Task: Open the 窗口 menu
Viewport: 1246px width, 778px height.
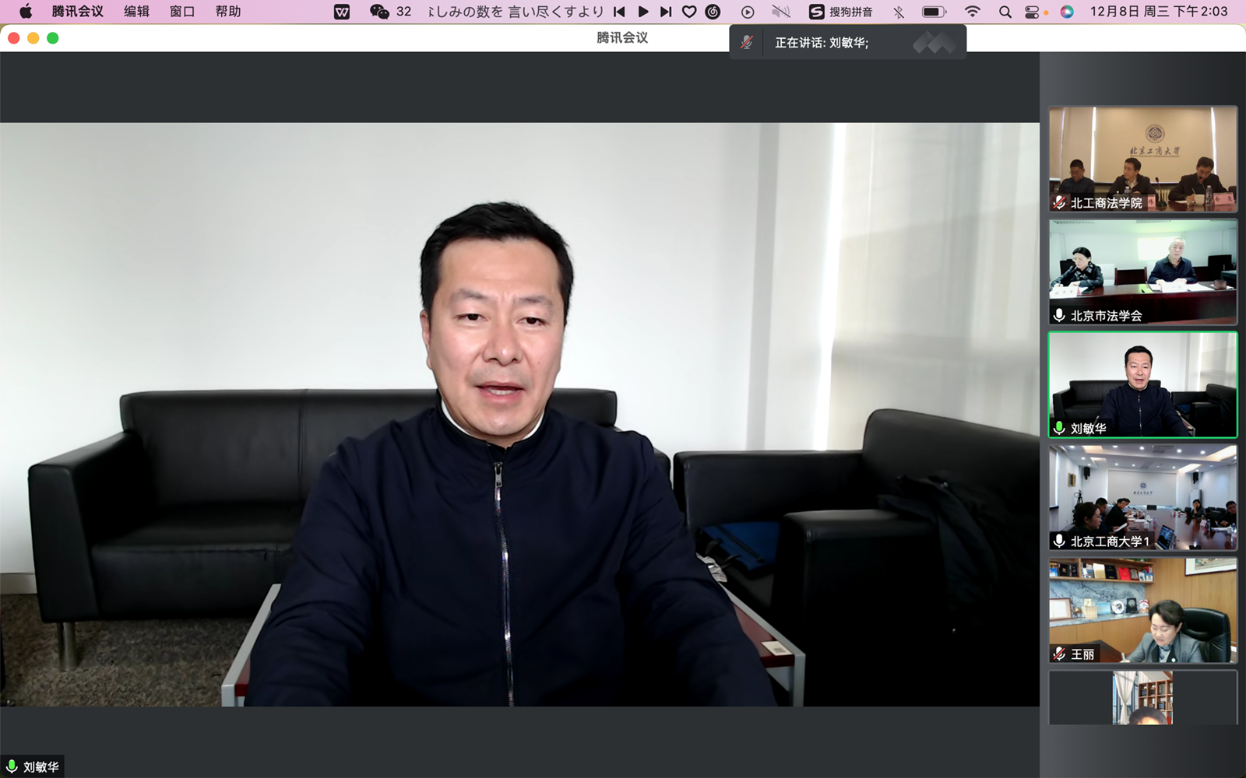Action: coord(181,12)
